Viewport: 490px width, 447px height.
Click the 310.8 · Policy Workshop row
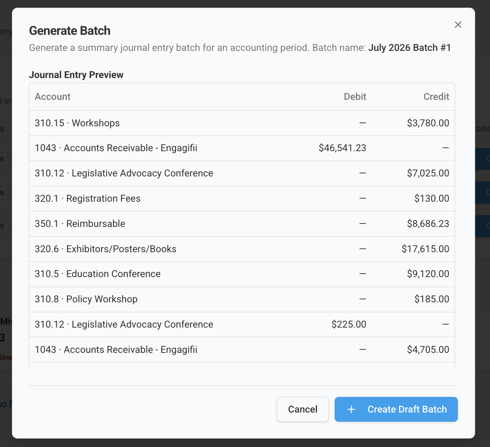coord(242,299)
